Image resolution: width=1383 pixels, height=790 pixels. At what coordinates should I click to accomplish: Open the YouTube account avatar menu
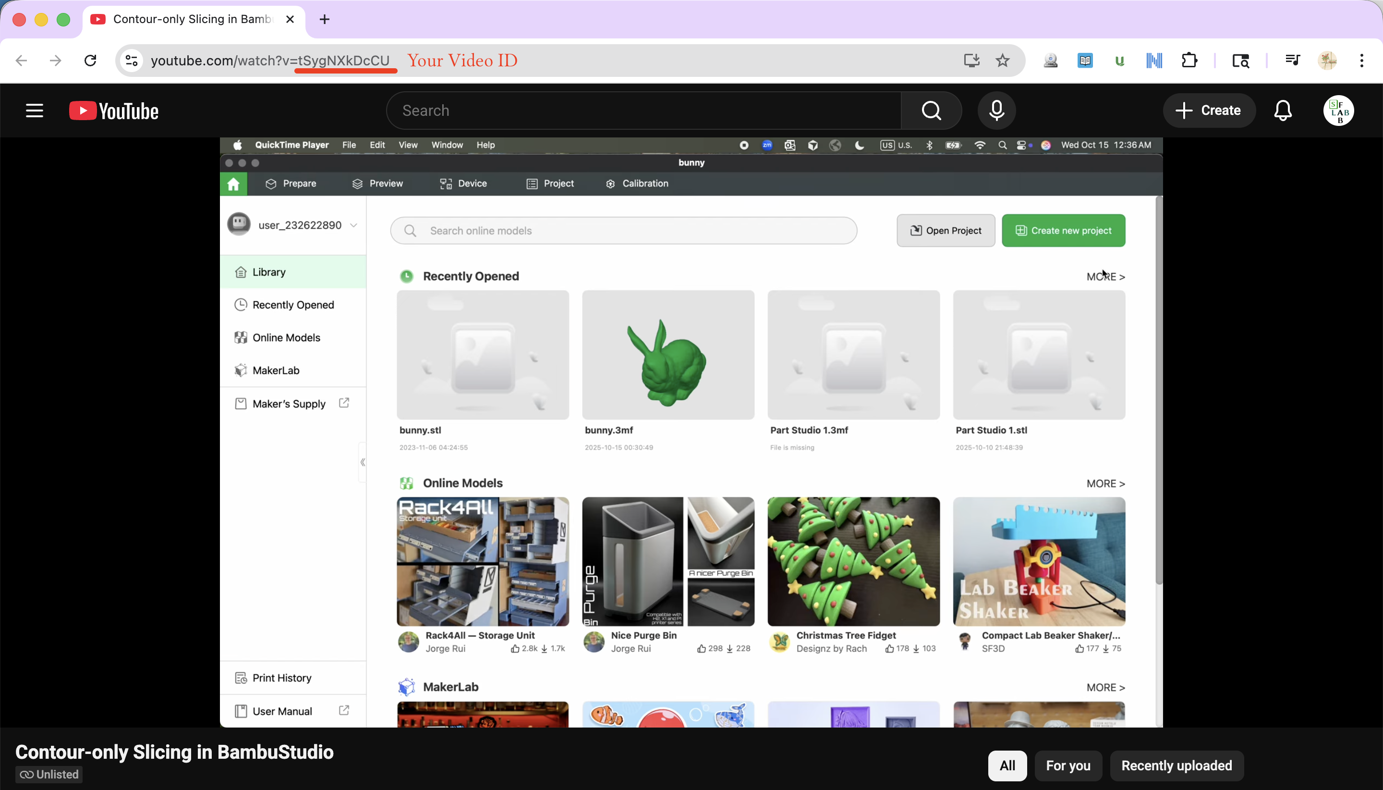point(1338,111)
